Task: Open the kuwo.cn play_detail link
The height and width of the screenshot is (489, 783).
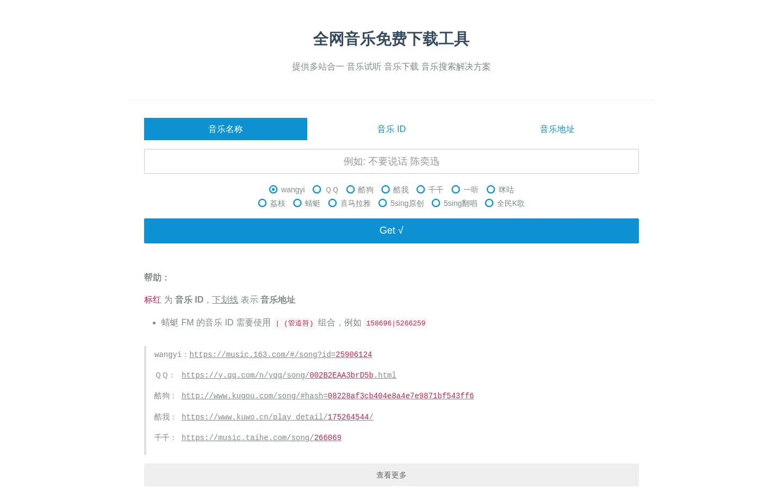Action: 277,417
